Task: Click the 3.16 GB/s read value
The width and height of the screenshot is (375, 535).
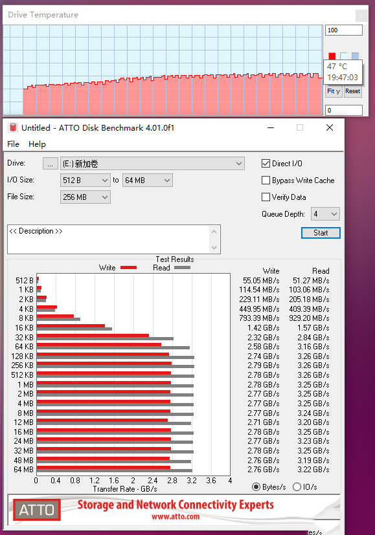Action: (x=313, y=347)
